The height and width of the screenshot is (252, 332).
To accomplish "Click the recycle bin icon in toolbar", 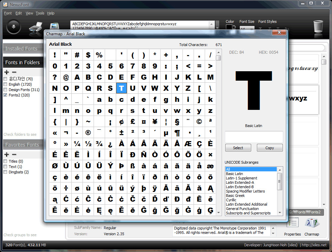I will pyautogui.click(x=318, y=27).
